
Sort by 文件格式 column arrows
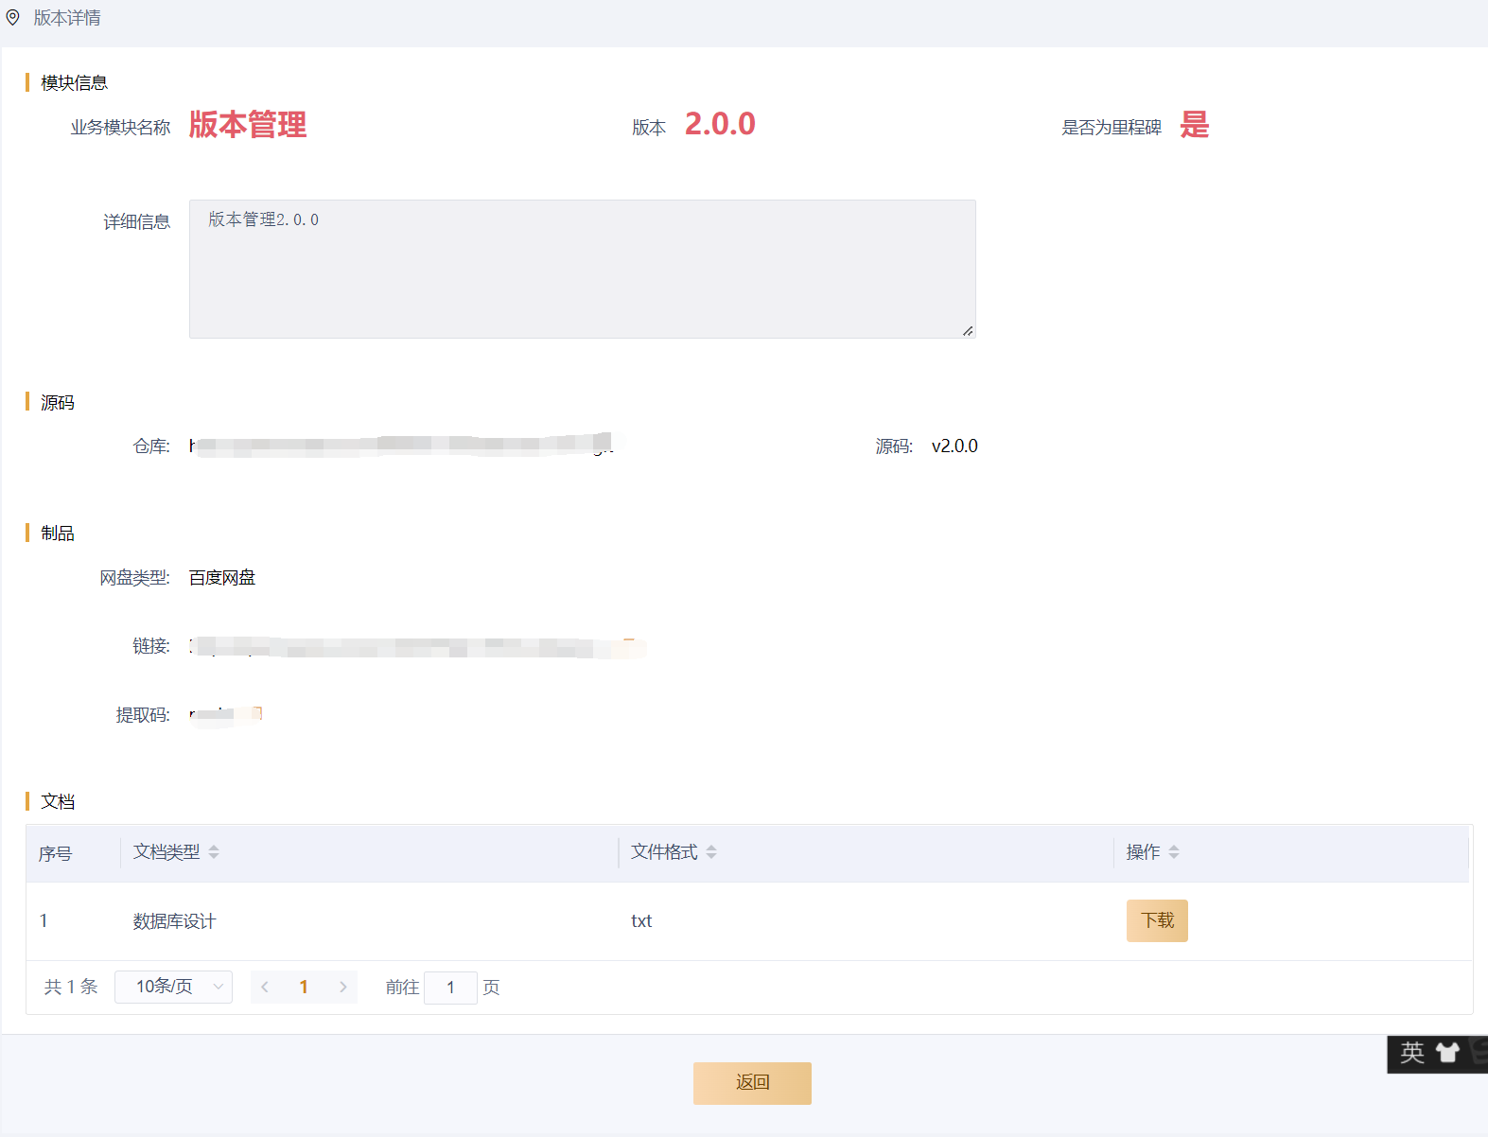pos(711,852)
